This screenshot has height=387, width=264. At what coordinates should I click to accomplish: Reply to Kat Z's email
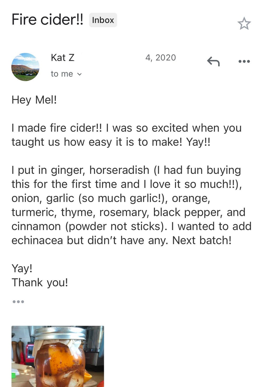click(213, 61)
